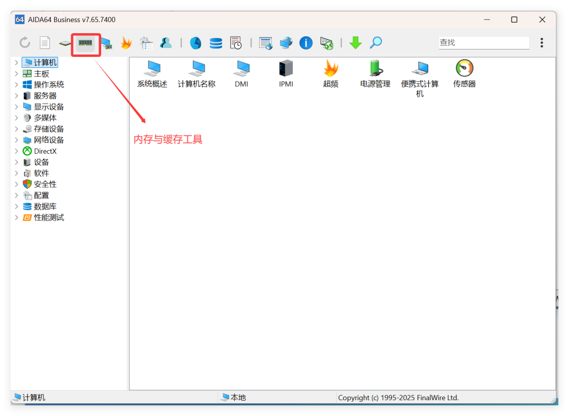
Task: Select DirectX in the tree
Action: 40,151
